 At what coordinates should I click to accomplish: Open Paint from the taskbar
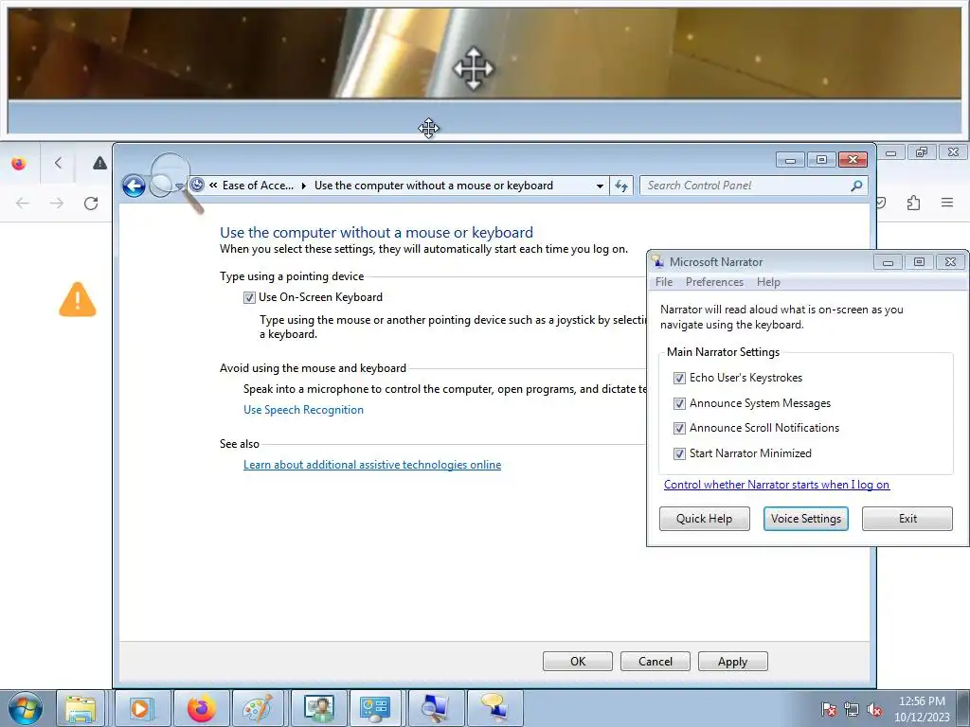pyautogui.click(x=258, y=708)
